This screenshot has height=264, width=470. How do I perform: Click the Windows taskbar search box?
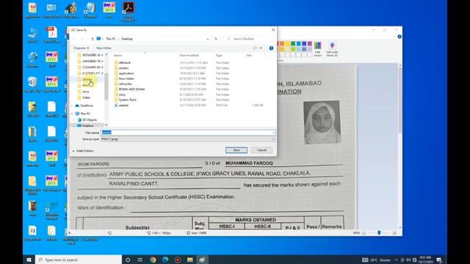pos(79,260)
